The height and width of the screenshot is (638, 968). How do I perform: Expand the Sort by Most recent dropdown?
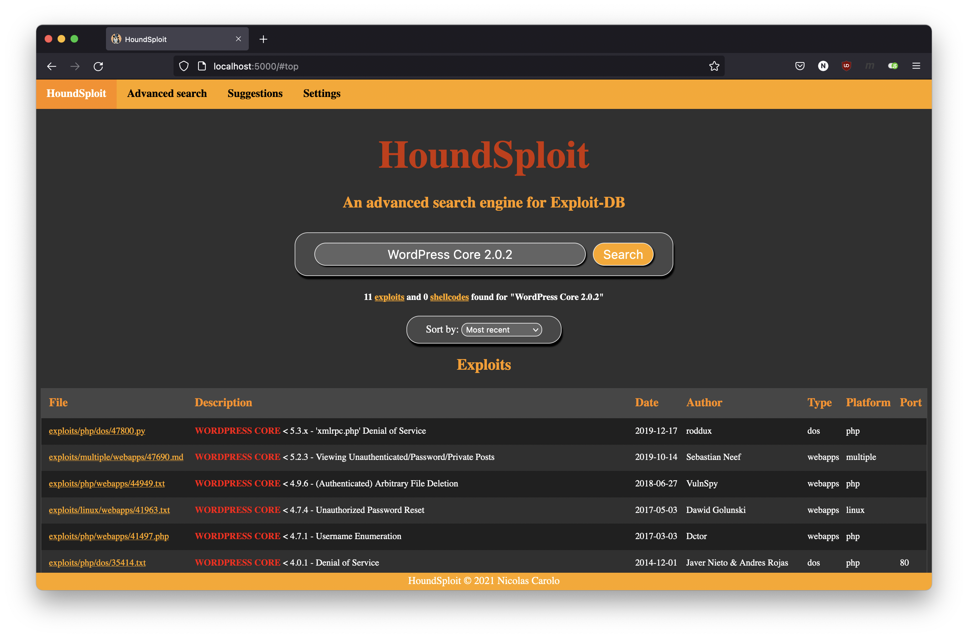click(501, 330)
